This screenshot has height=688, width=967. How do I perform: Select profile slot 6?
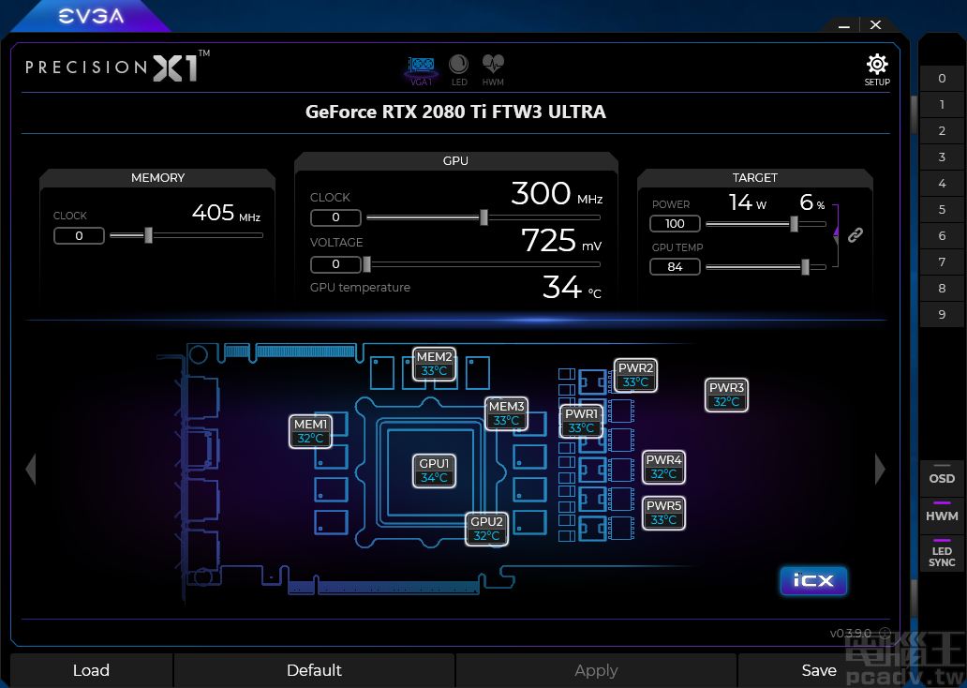pos(942,235)
